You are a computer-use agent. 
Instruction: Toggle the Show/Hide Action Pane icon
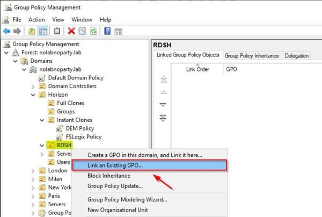(x=119, y=32)
